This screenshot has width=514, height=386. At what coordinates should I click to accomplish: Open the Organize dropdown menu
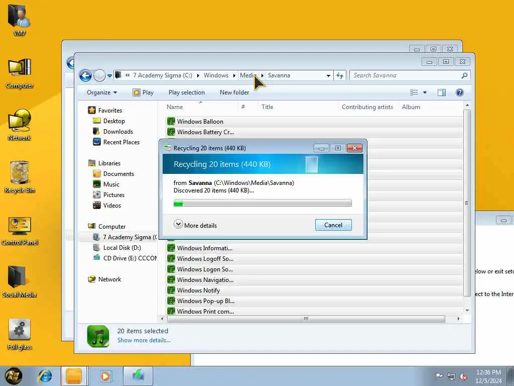(x=102, y=92)
